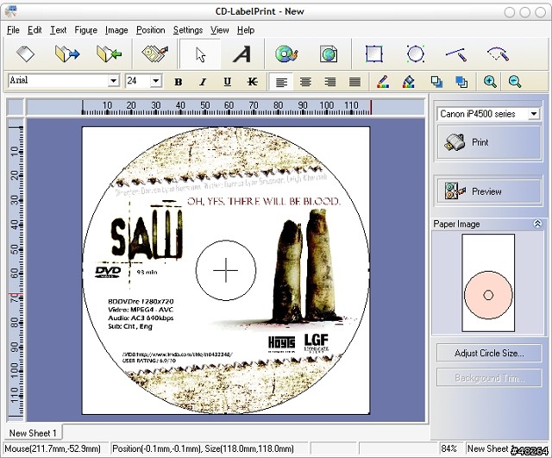Open the Position menu
The image size is (552, 458).
(x=151, y=30)
